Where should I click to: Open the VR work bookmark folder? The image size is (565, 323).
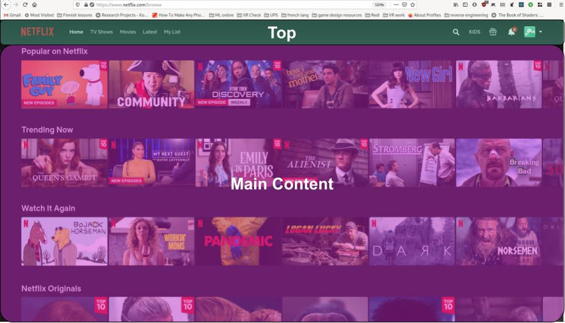point(393,15)
